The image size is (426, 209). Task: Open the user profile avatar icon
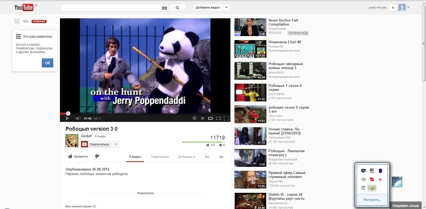pyautogui.click(x=402, y=8)
